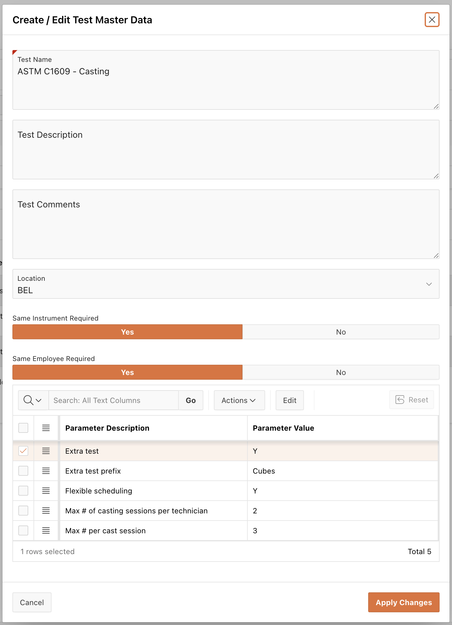Uncheck the Extra test row checkbox
This screenshot has height=625, width=452.
(x=23, y=451)
